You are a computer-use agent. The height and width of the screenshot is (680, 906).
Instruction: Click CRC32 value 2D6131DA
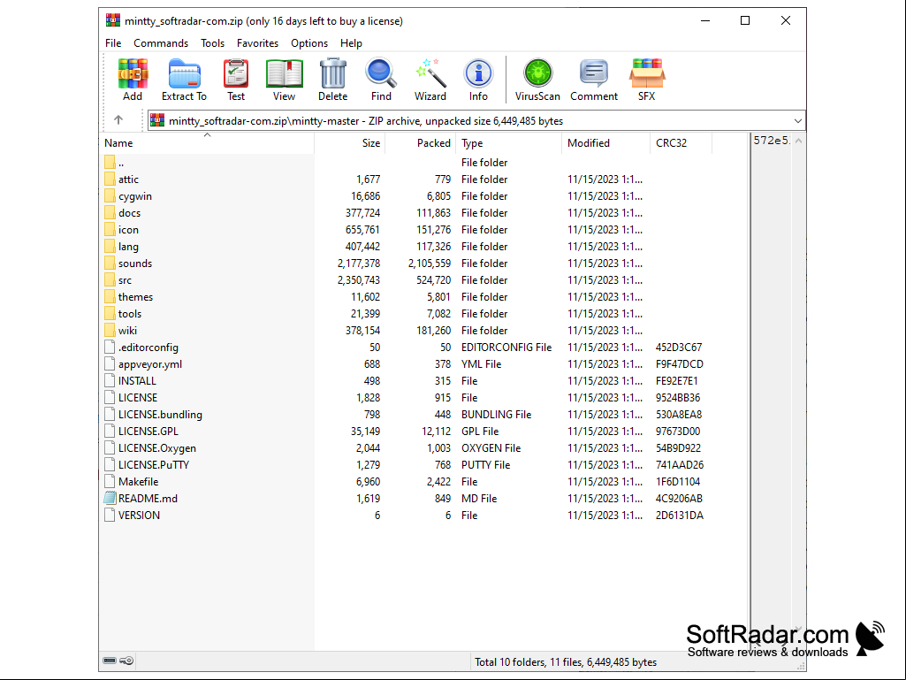point(680,515)
